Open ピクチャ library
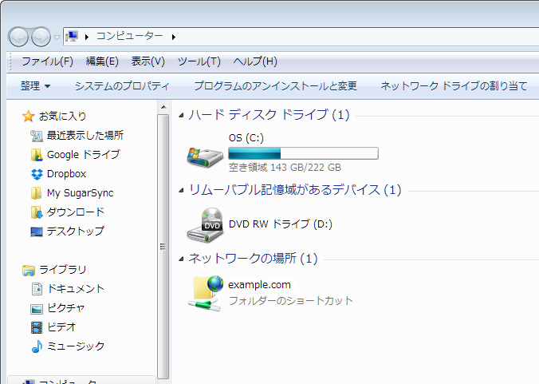Viewport: 539px width, 384px height. coord(65,308)
